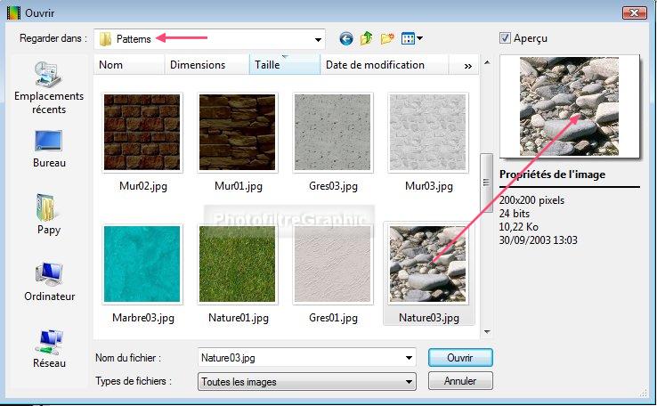657x406 pixels.
Task: Expand the Regarder dans folder dropdown
Action: [318, 39]
